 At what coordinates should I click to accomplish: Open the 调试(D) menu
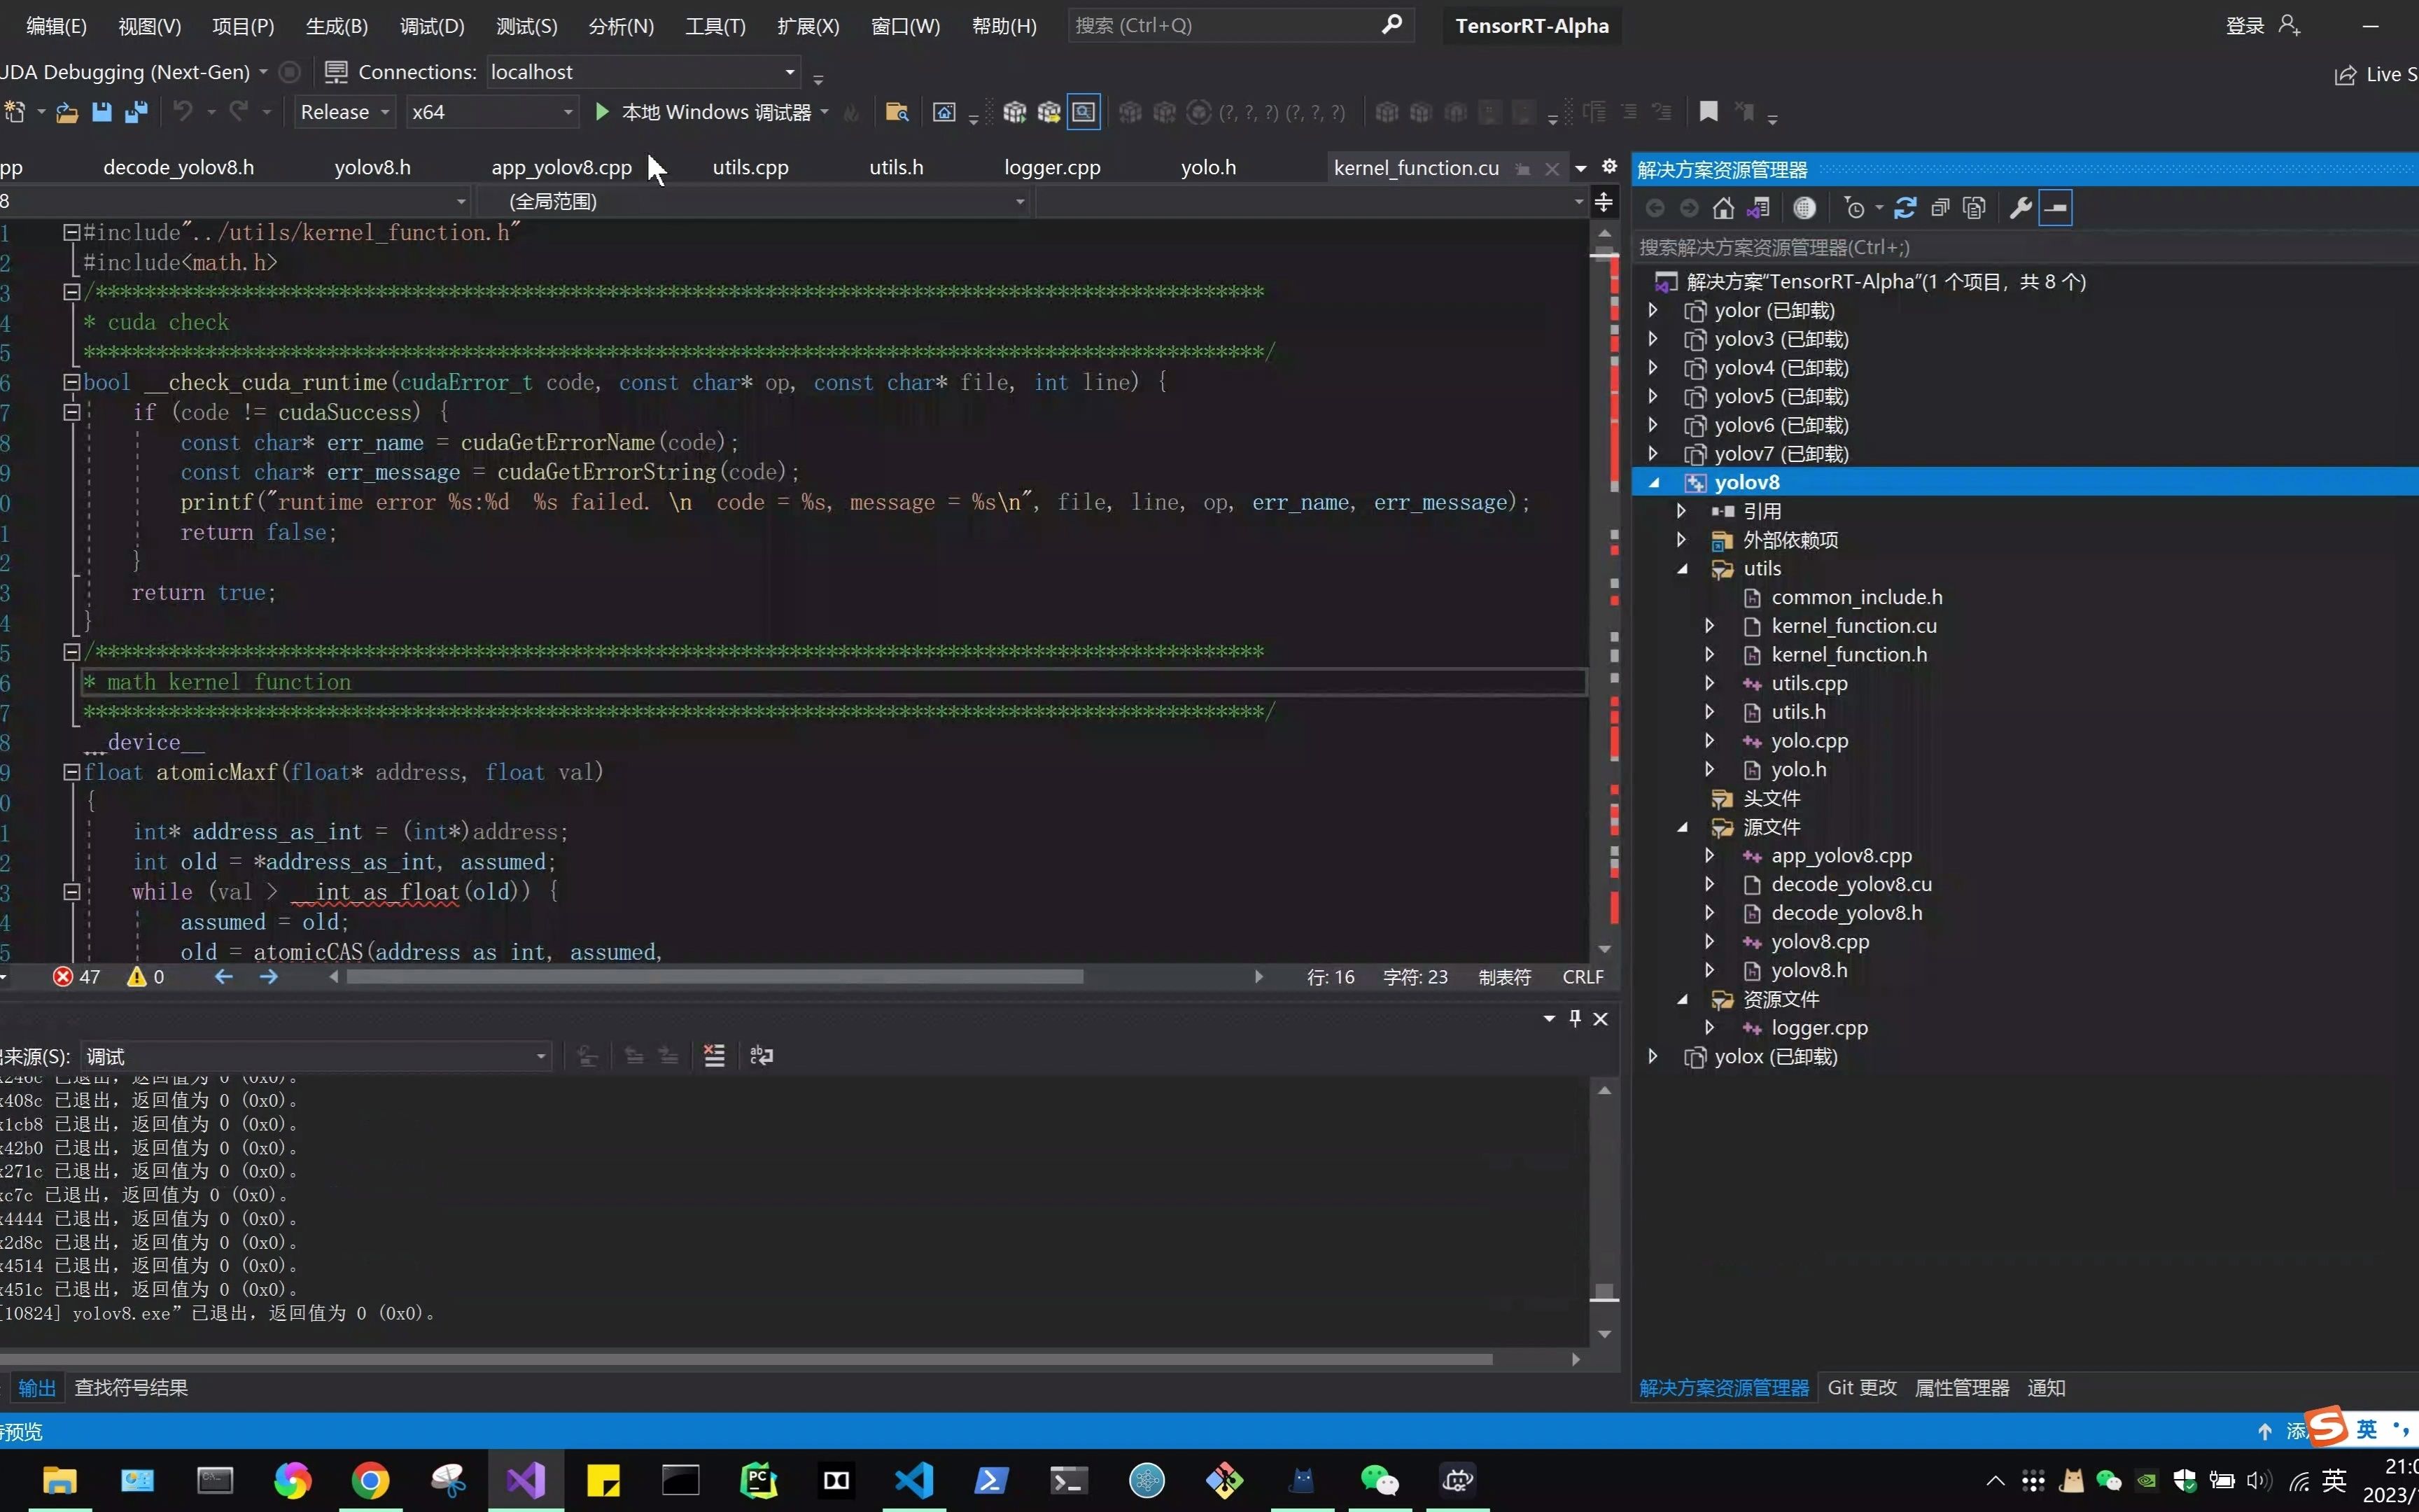pyautogui.click(x=432, y=26)
